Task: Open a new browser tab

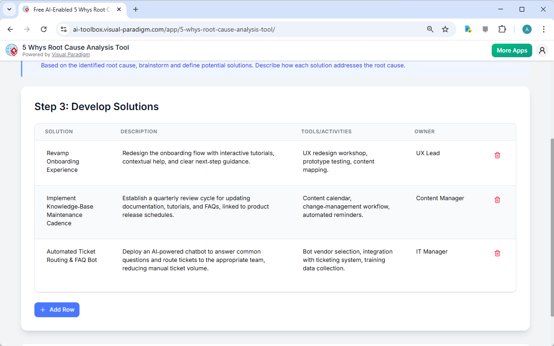Action: pyautogui.click(x=135, y=9)
